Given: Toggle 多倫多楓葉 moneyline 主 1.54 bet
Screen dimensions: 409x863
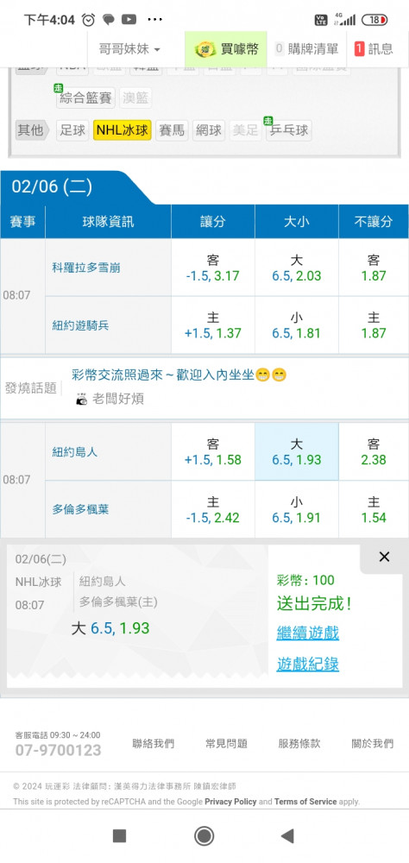Looking at the screenshot, I should click(x=374, y=510).
